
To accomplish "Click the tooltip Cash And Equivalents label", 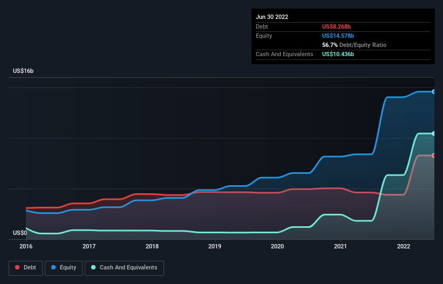I will point(284,54).
